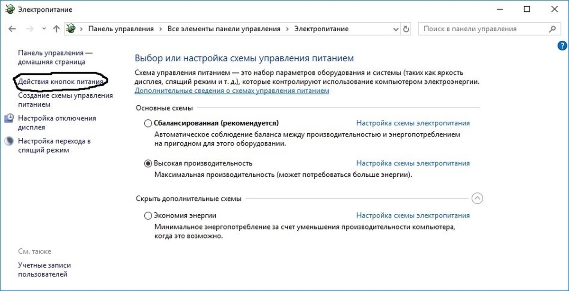Collapse additional plans with the chevron

pyautogui.click(x=477, y=199)
